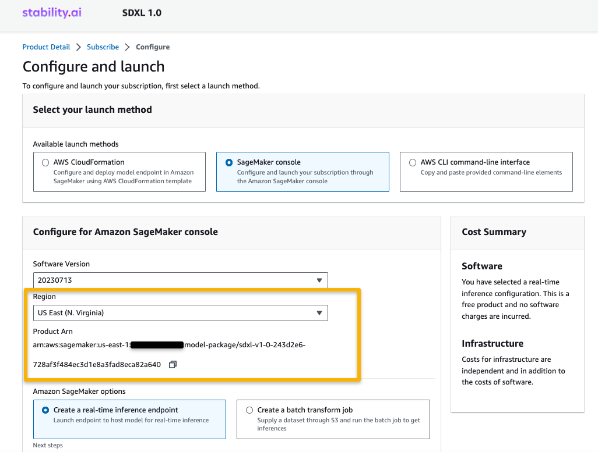Click the Configure and launch heading
The width and height of the screenshot is (598, 452).
[93, 67]
